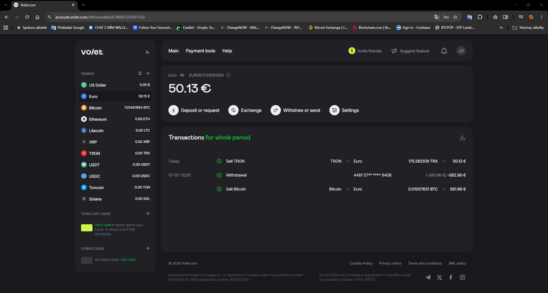Open the Cookies Policy link
This screenshot has height=293, width=548.
tap(361, 263)
